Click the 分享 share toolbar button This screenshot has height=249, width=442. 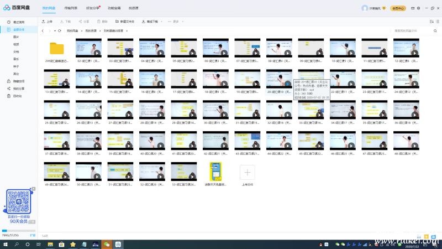[x=84, y=22]
